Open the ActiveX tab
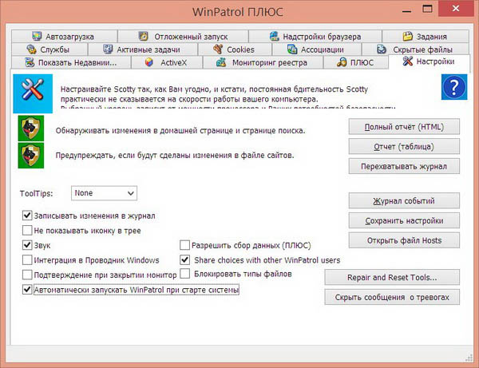The width and height of the screenshot is (479, 368). pos(167,62)
